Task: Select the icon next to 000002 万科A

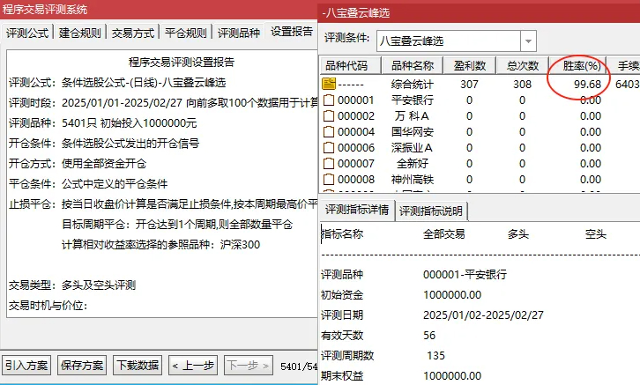Action: (x=329, y=116)
